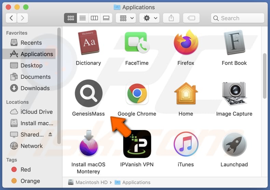Open the Install mac... volume in sidebar
Viewport: 270px width, 190px height.
click(x=29, y=123)
